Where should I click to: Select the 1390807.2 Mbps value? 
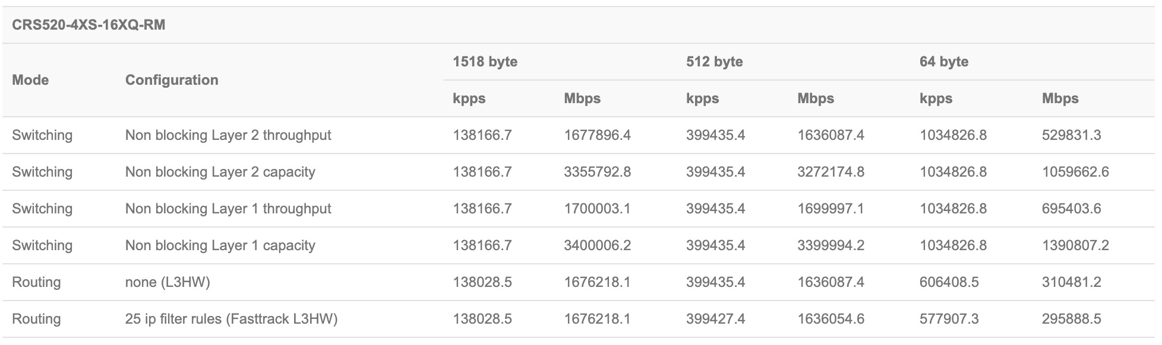tap(1075, 245)
